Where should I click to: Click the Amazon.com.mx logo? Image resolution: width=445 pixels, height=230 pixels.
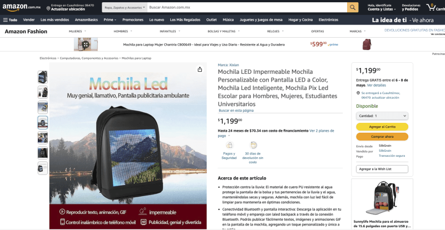pos(21,7)
